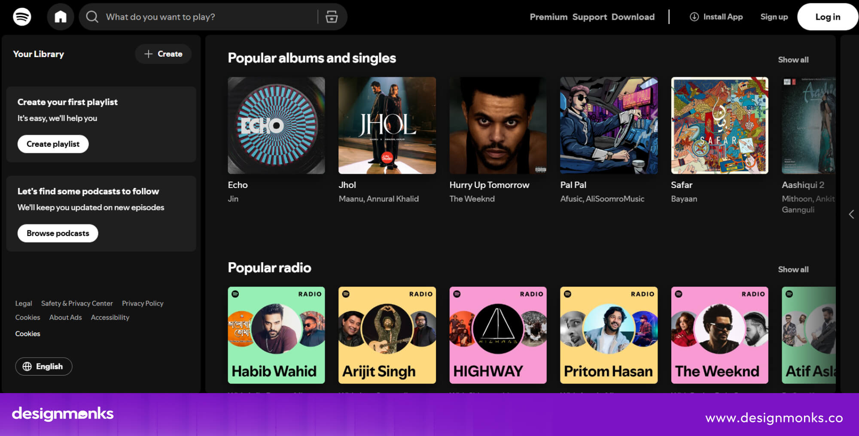Expand the right panel chevron arrow
859x436 pixels.
click(851, 214)
